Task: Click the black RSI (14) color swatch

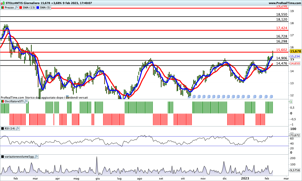Action: point(3,128)
